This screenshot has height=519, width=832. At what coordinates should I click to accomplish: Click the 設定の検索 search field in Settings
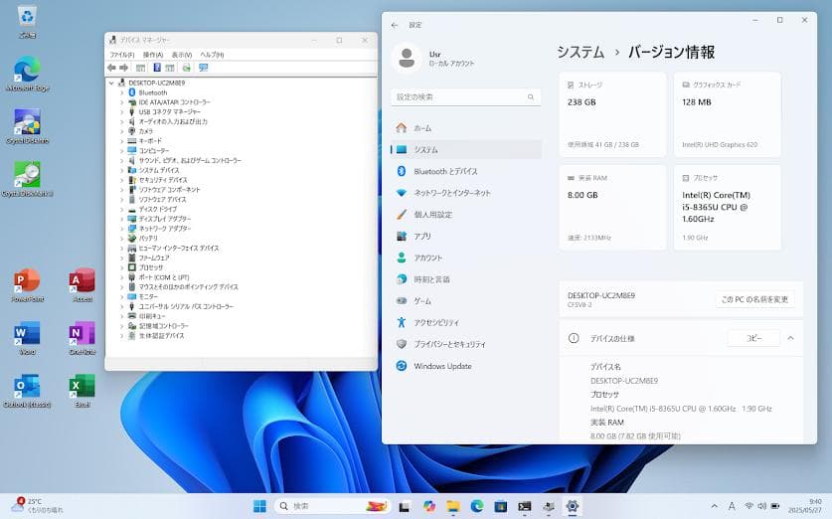[466, 97]
